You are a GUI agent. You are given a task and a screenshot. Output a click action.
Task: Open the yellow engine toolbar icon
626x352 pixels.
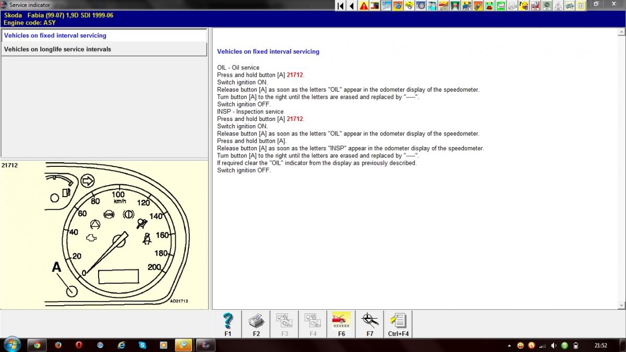click(x=410, y=6)
